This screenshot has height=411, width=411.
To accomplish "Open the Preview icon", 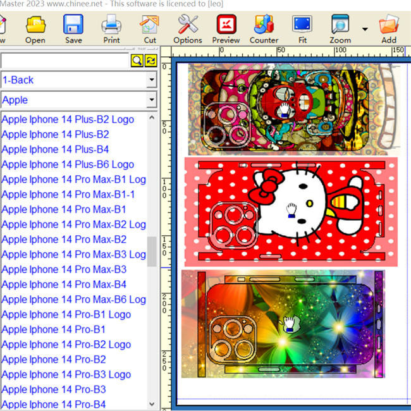I will tap(226, 25).
